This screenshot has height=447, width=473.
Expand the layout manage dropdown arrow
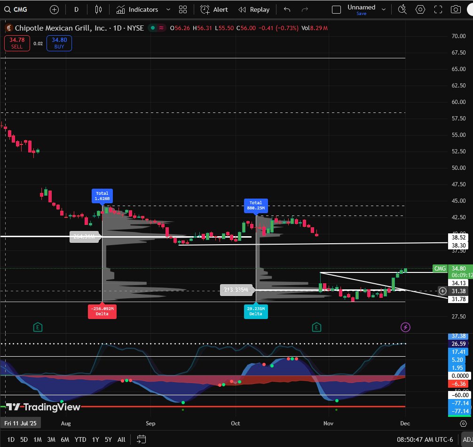tap(384, 10)
